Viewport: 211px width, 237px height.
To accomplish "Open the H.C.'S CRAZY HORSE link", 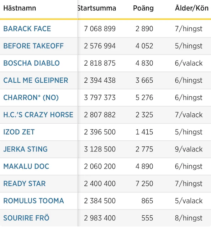I will (38, 115).
